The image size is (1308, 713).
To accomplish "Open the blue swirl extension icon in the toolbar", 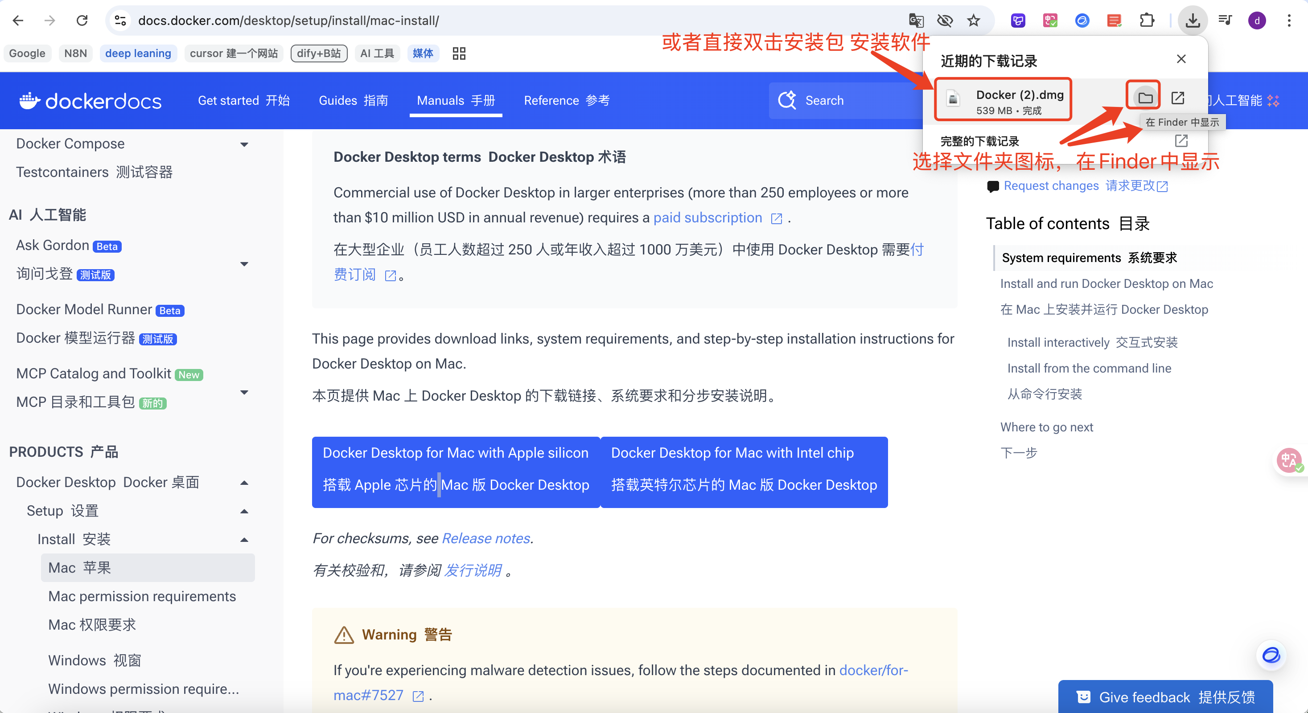I will pos(1082,20).
